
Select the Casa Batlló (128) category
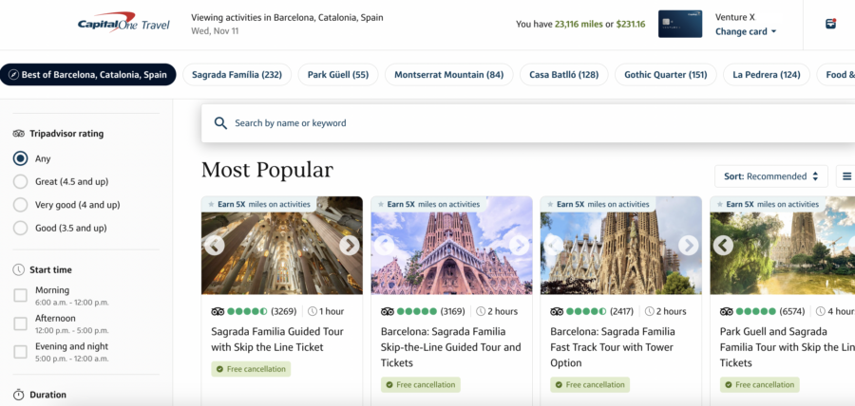[563, 75]
